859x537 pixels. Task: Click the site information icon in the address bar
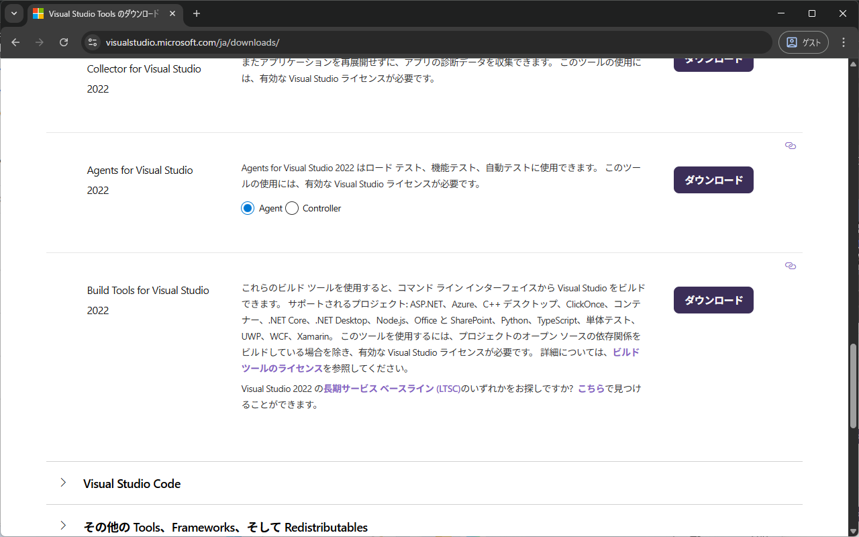point(92,42)
